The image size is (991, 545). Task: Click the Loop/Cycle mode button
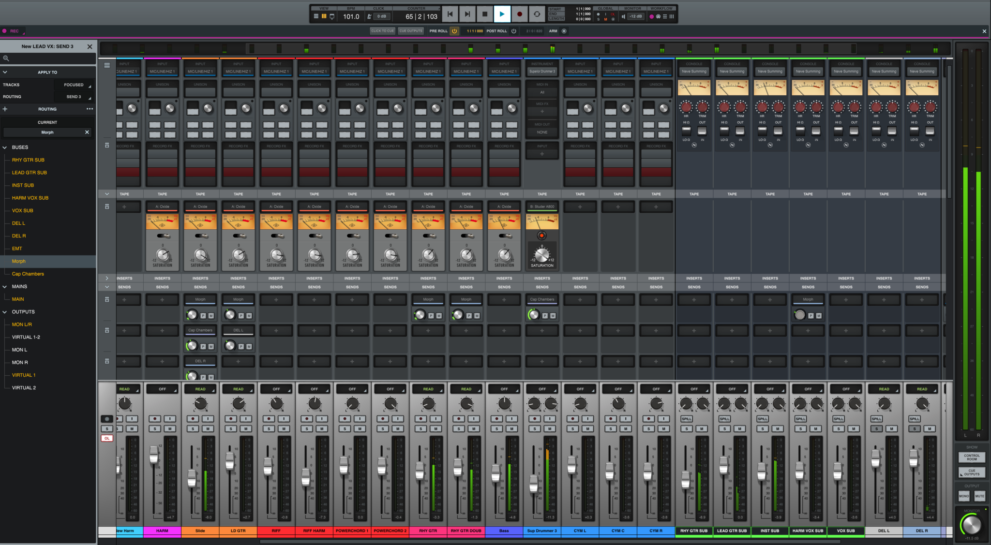(537, 15)
